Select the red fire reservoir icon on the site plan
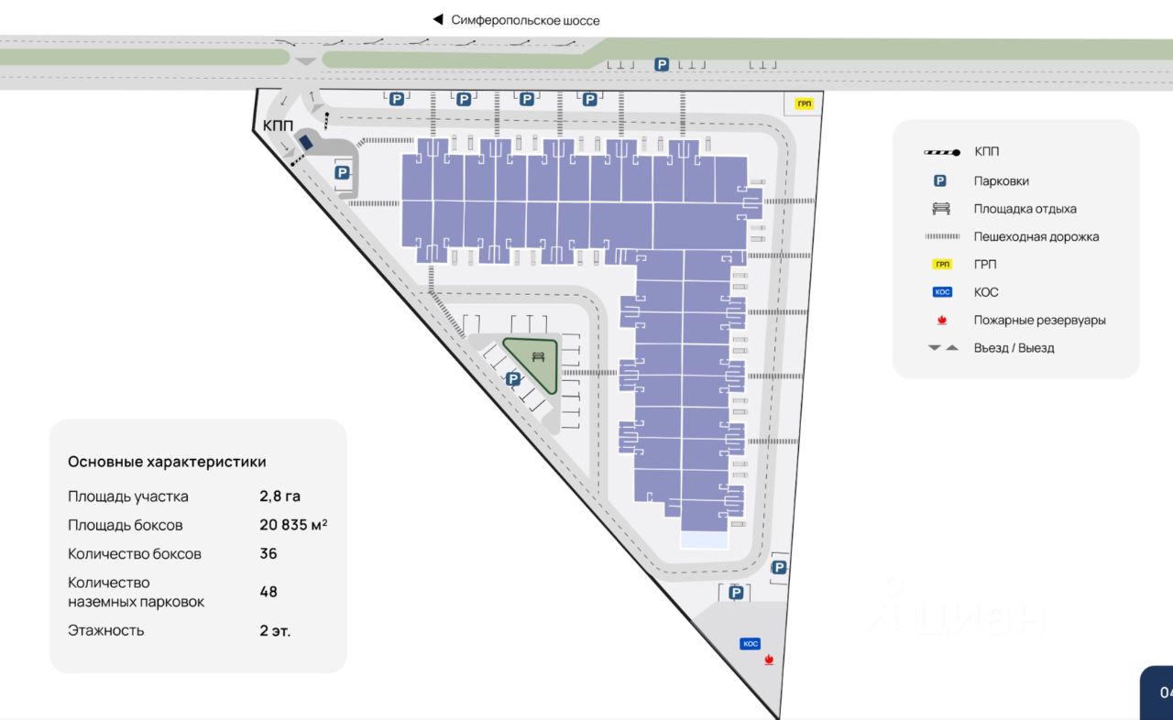Image resolution: width=1173 pixels, height=720 pixels. (x=768, y=659)
